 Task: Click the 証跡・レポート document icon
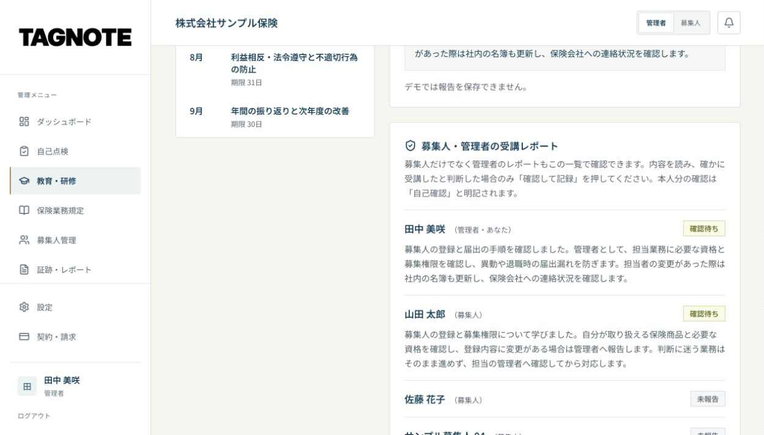(24, 269)
